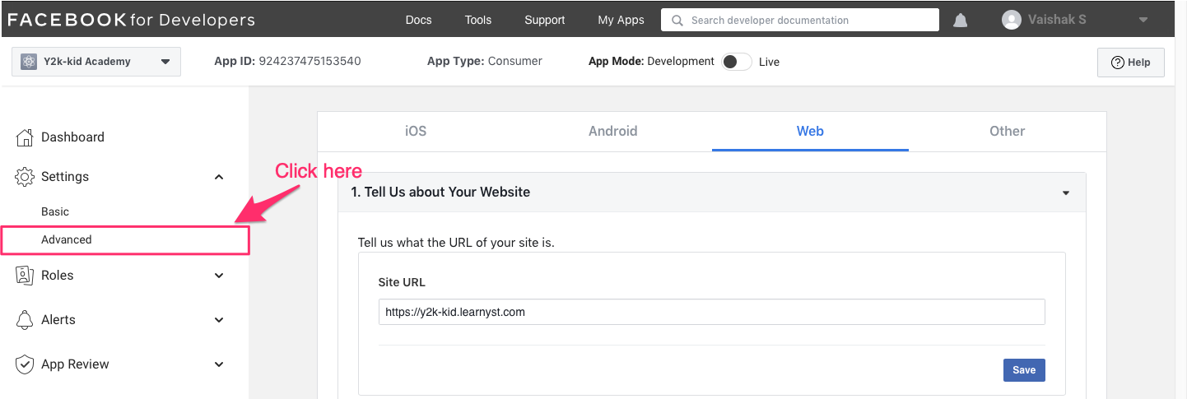Viewport: 1187px width, 399px height.
Task: Click the Settings label in the sidebar
Action: click(x=65, y=177)
